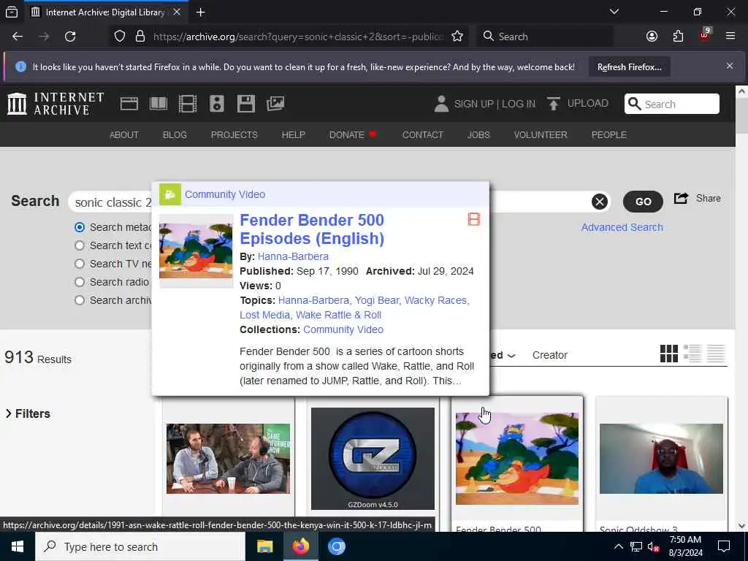Open the Firefox application menu

730,37
